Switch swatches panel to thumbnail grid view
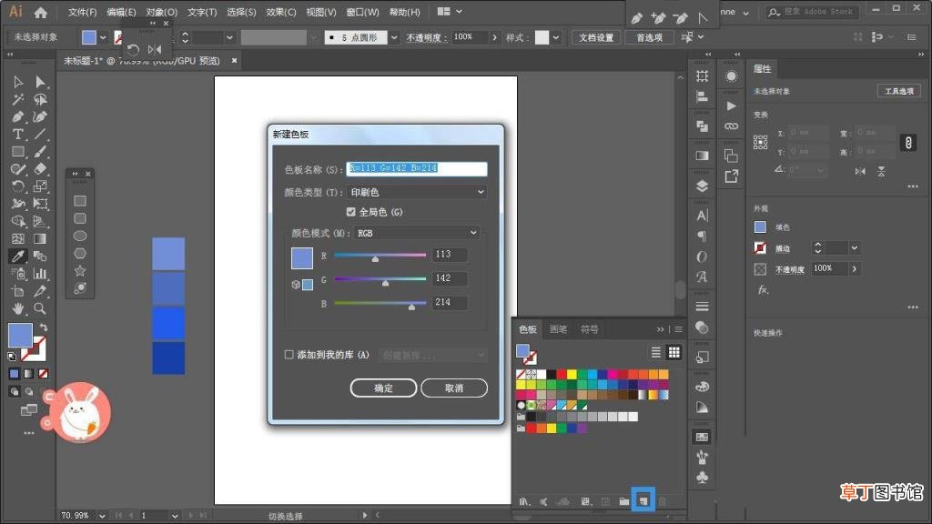Screen dimensions: 932x524 [x=674, y=352]
